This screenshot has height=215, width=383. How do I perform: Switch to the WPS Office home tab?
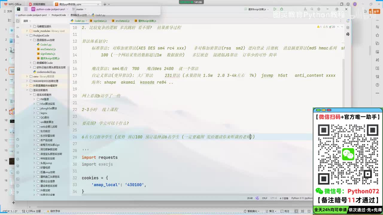(x=13, y=4)
